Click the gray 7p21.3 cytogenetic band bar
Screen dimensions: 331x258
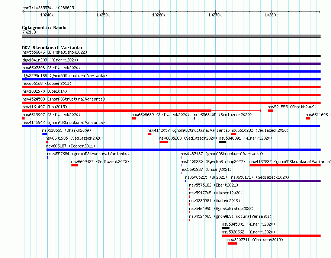coord(171,36)
